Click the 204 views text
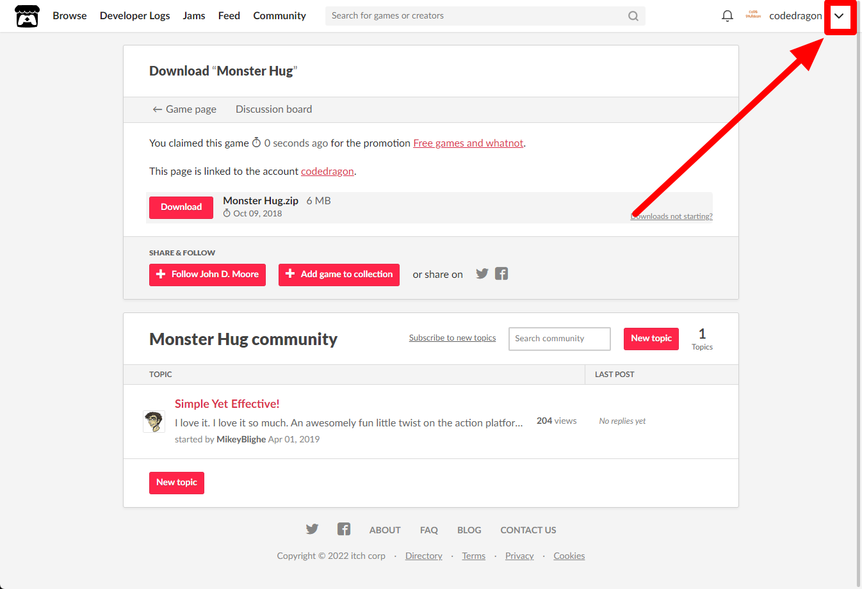862x589 pixels. click(x=557, y=421)
